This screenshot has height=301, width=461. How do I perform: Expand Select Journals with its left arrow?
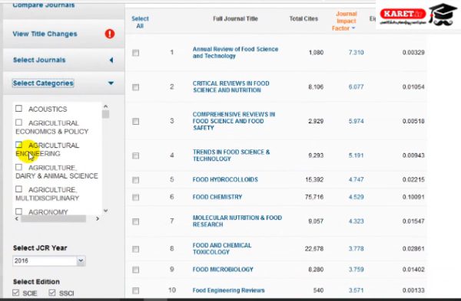[111, 60]
